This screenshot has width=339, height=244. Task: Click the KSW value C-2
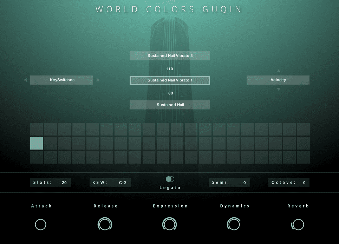click(123, 183)
